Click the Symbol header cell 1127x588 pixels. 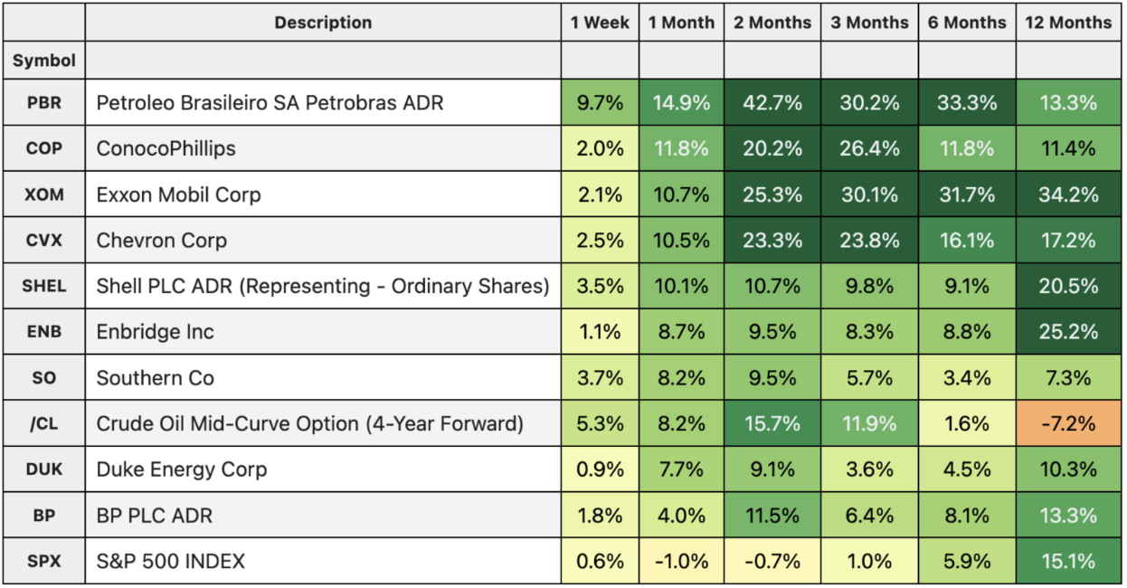pos(43,62)
